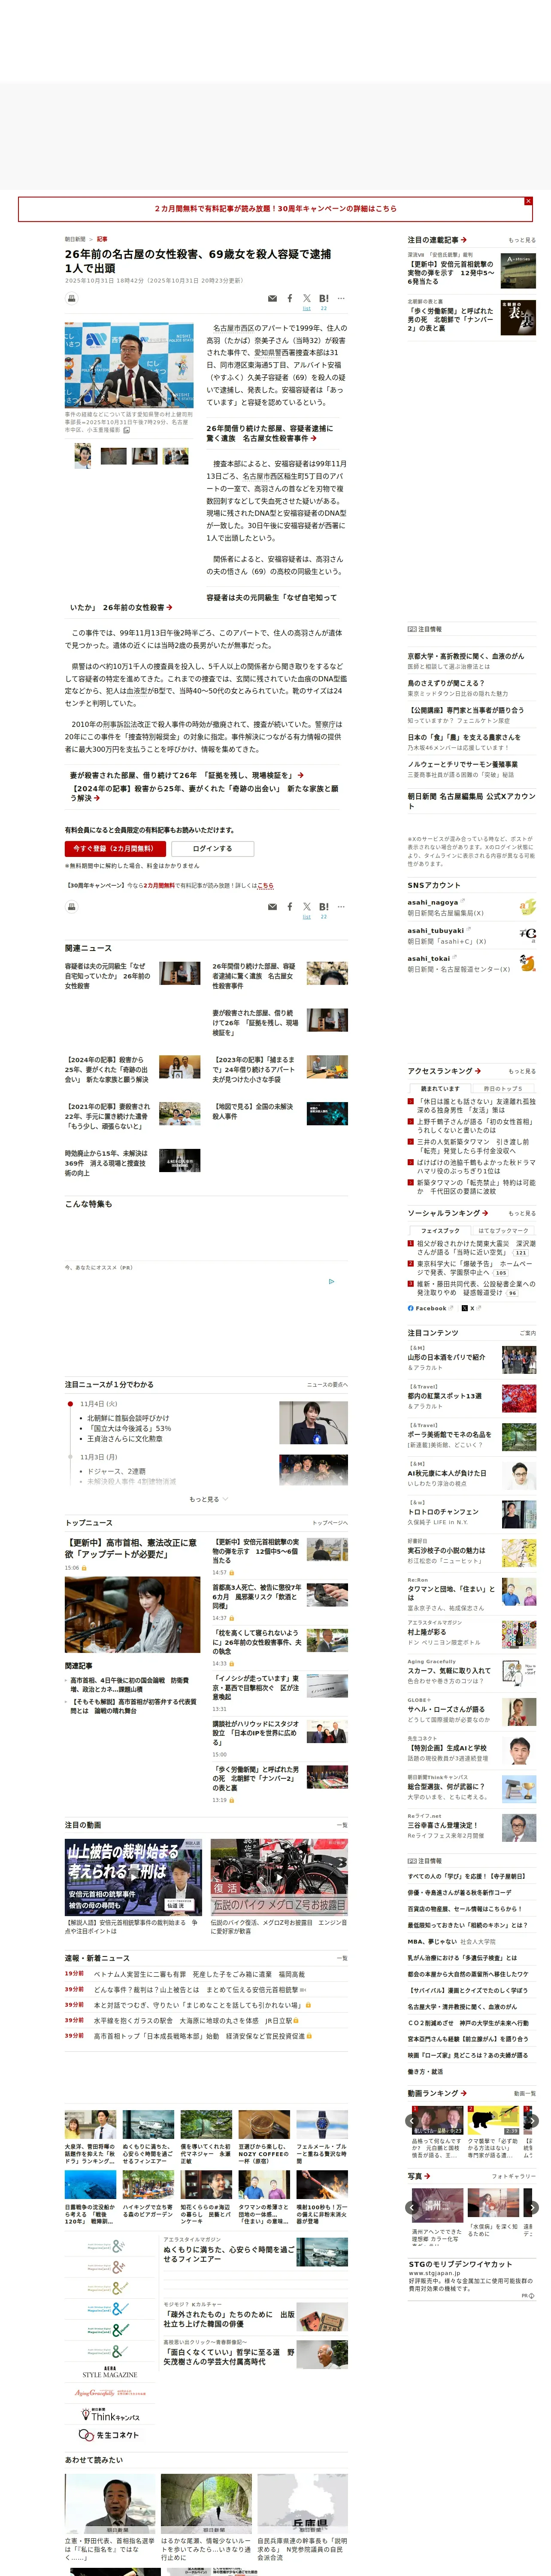Open first small thumbnail below main photo
Screen dimensions: 551x2576
point(82,457)
